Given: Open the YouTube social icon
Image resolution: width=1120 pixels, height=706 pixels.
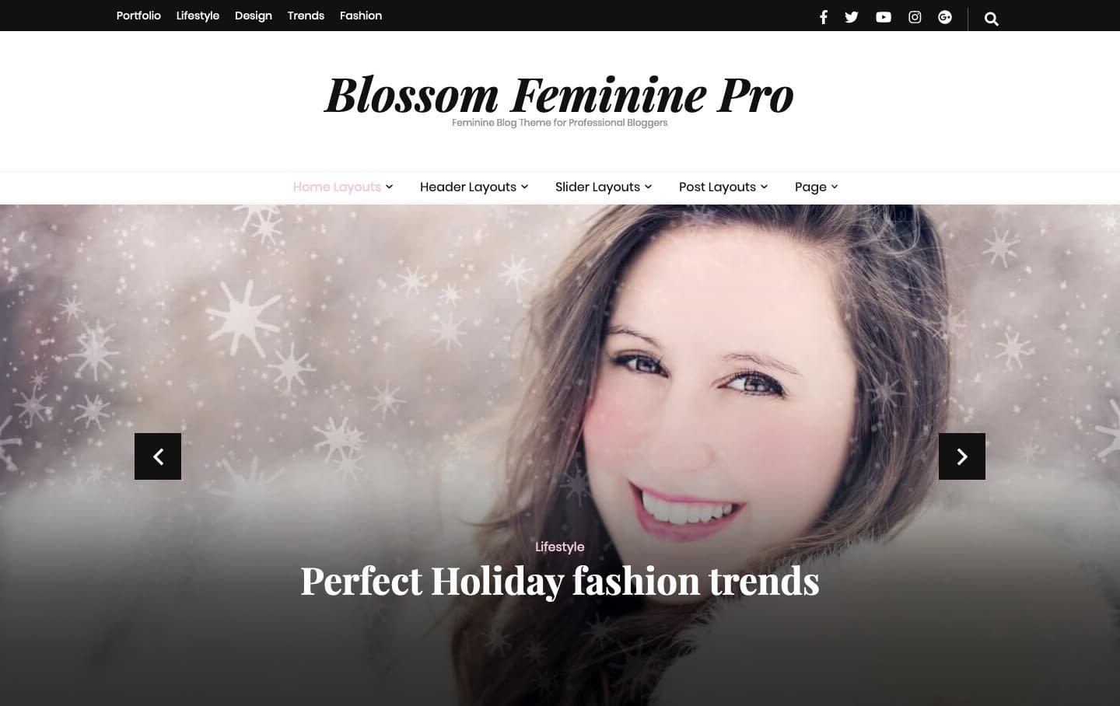Looking at the screenshot, I should coord(884,17).
